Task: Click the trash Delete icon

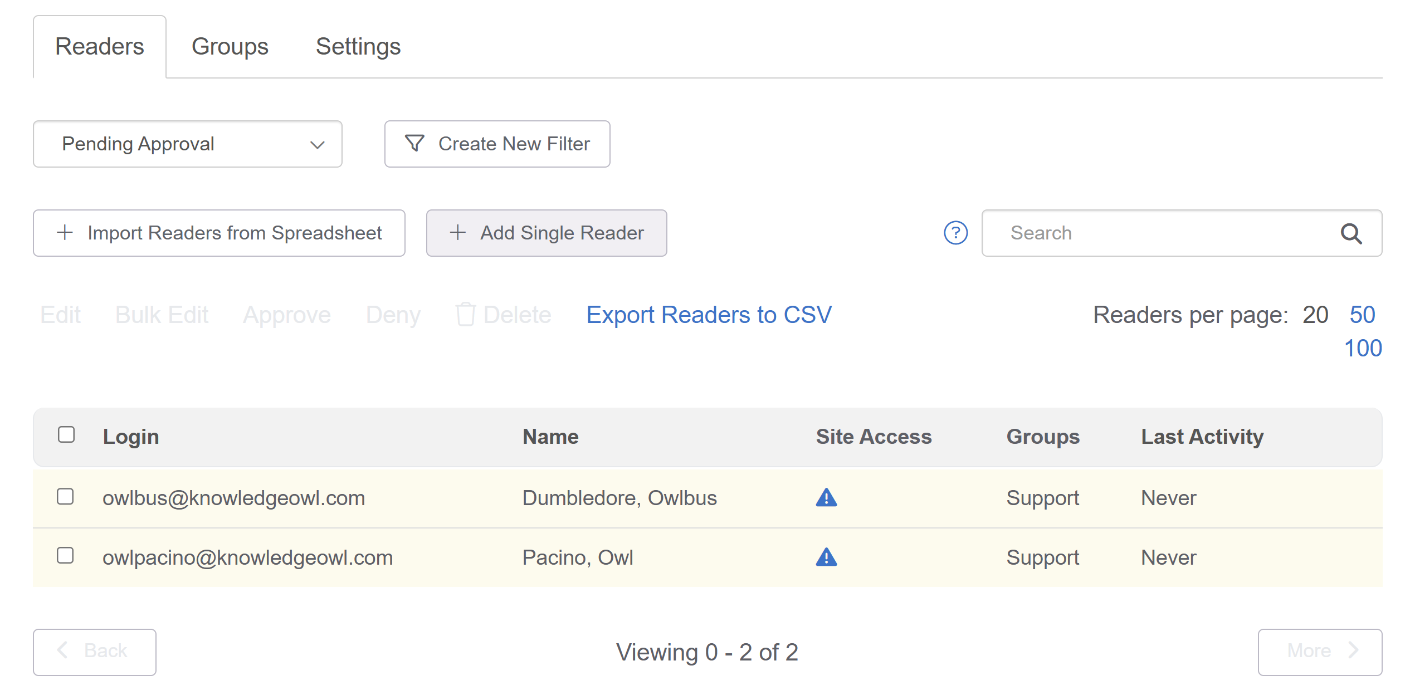Action: pyautogui.click(x=465, y=315)
